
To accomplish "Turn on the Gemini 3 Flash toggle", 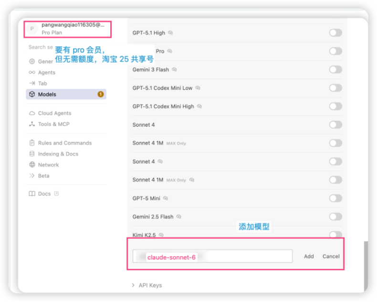I will click(335, 70).
